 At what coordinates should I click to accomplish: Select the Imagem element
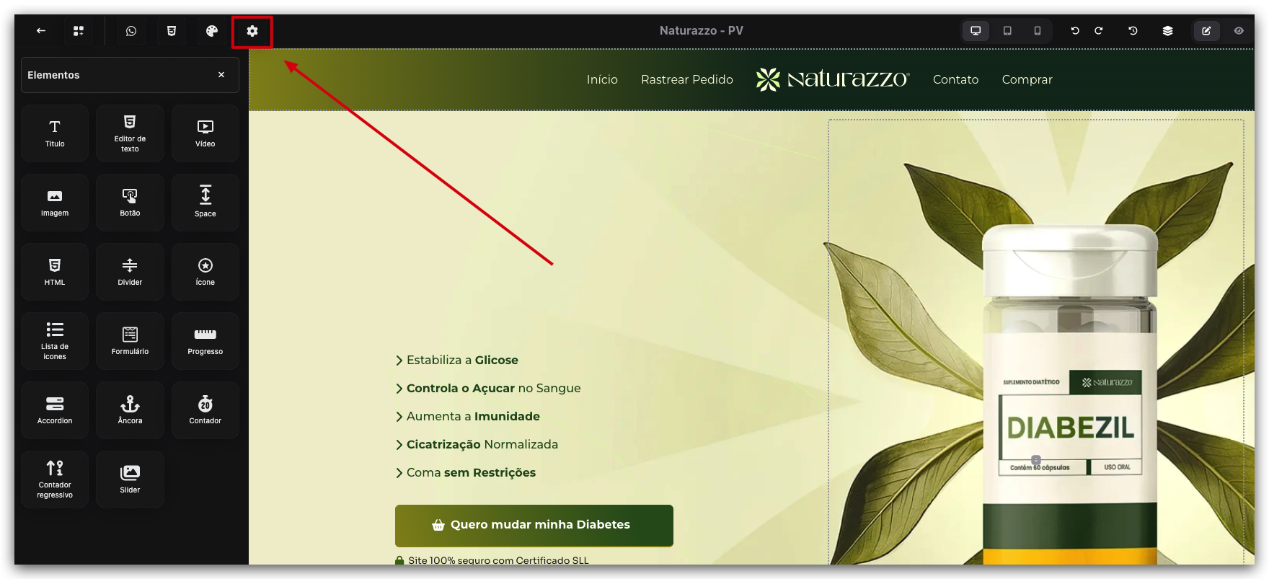(55, 203)
